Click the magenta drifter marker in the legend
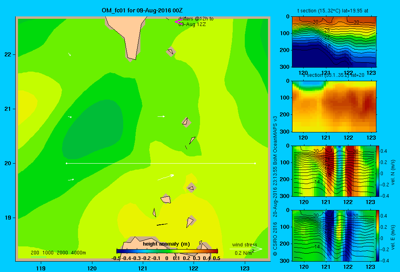The image size is (400, 272). pyautogui.click(x=178, y=22)
